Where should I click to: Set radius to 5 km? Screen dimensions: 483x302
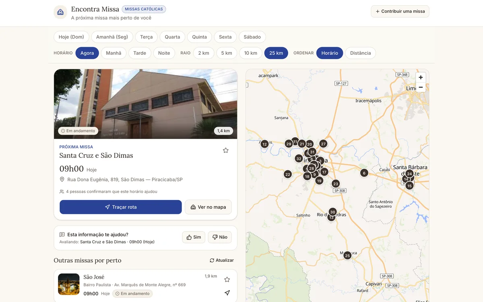226,53
